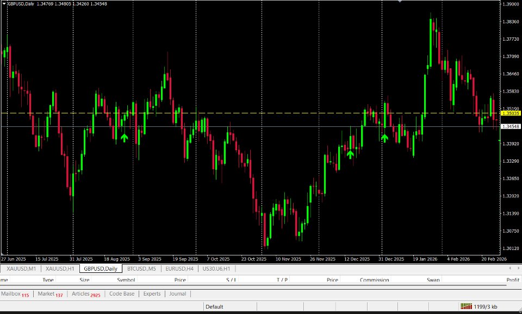Open the EURUSD,H4 chart tab

(x=179, y=268)
